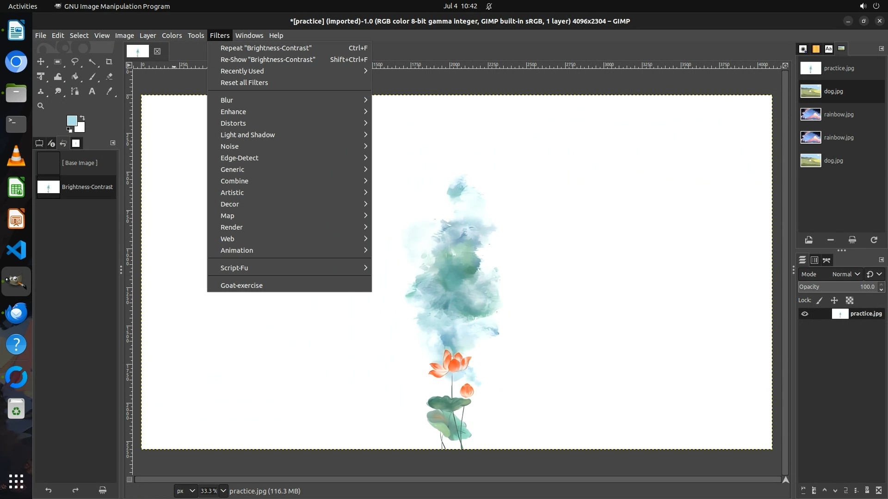The width and height of the screenshot is (888, 499).
Task: Toggle lock pixels paintbrush icon
Action: point(820,300)
